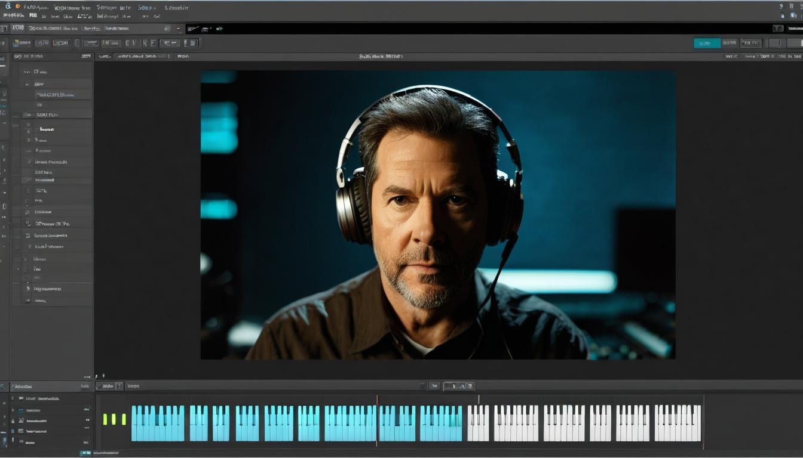803x458 pixels.
Task: Expand the first tree item in left panel
Action: (x=26, y=72)
